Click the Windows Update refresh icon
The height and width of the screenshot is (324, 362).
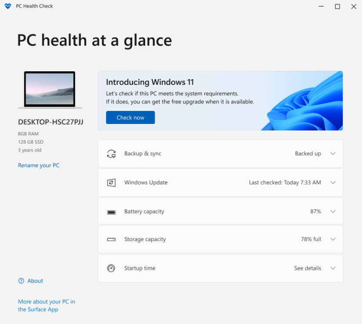[111, 183]
